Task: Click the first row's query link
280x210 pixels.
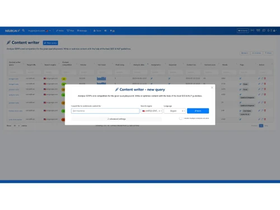Action: point(13,79)
